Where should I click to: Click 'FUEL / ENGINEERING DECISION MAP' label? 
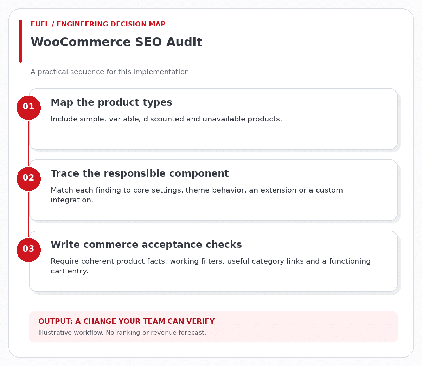[98, 24]
